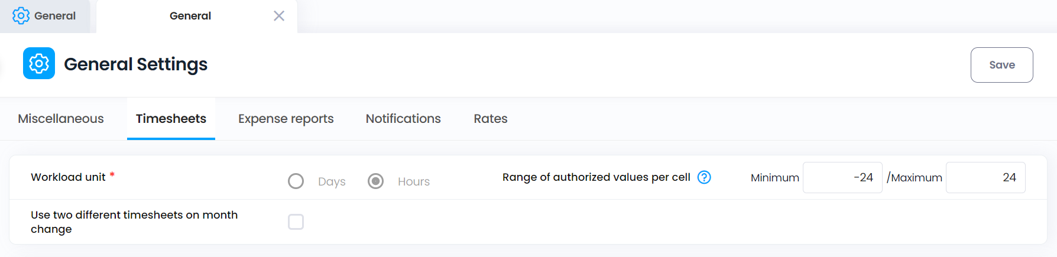Select the active General tab title

190,16
